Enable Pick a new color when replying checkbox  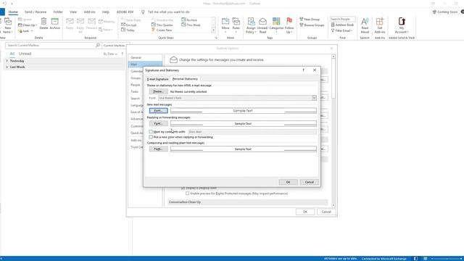click(x=151, y=137)
